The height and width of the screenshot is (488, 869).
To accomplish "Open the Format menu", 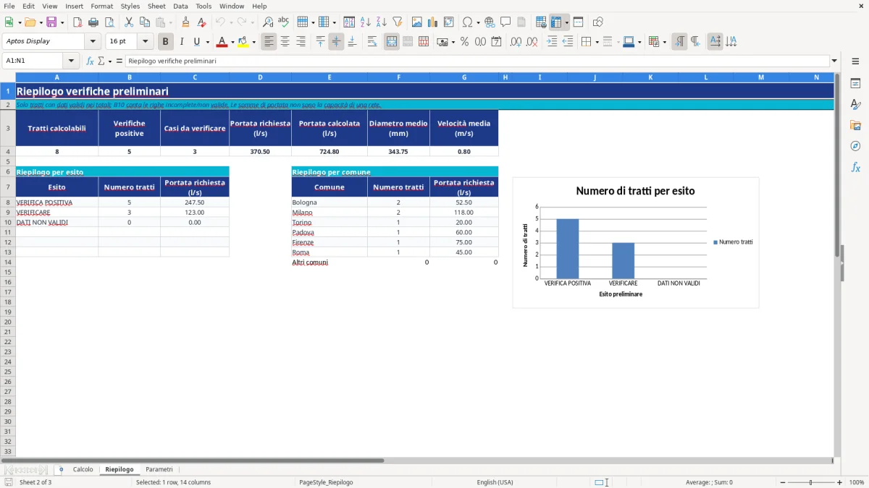I will (102, 6).
